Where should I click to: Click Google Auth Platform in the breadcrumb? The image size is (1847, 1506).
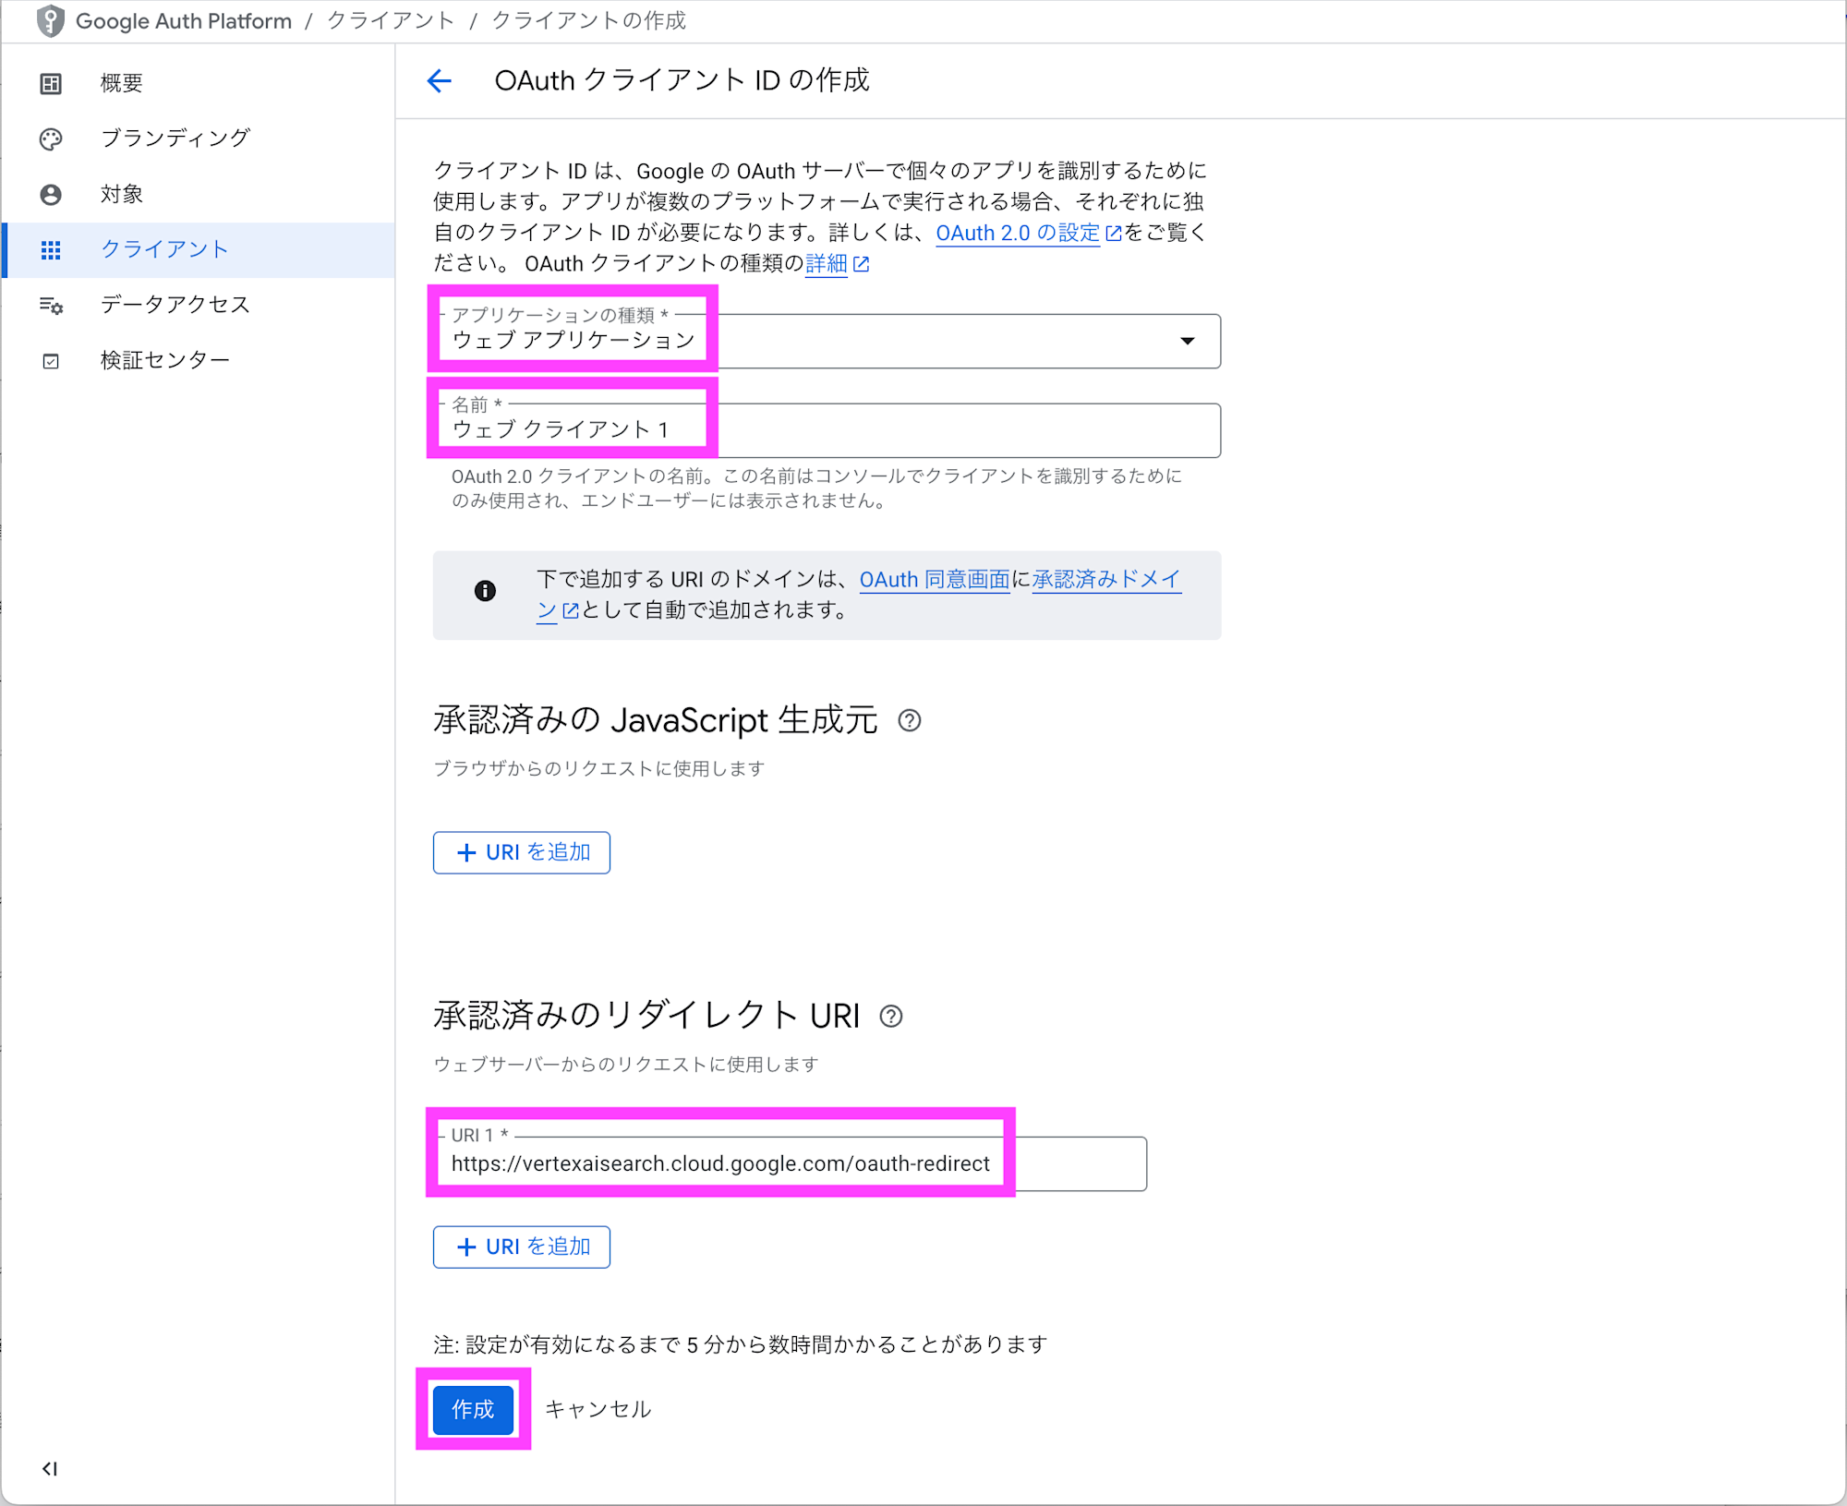tap(184, 21)
